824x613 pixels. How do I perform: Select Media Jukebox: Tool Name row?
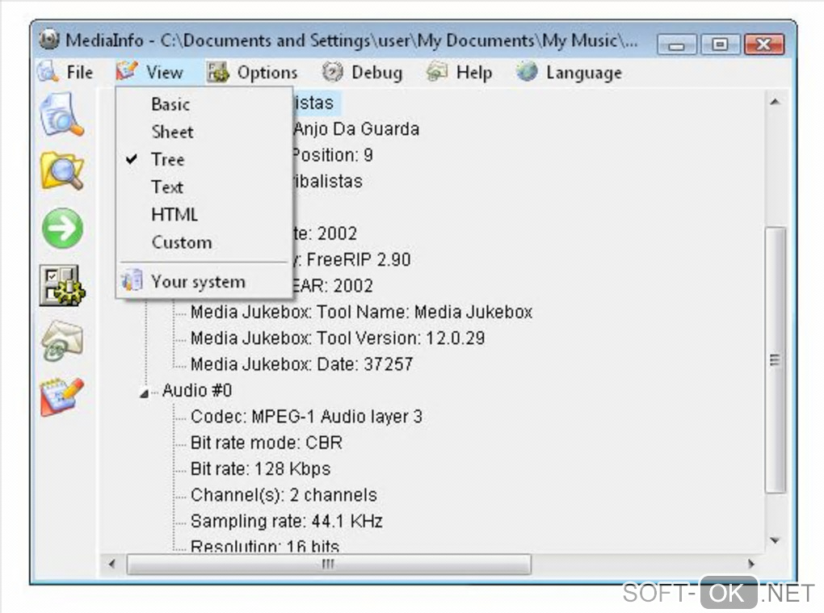click(x=362, y=312)
